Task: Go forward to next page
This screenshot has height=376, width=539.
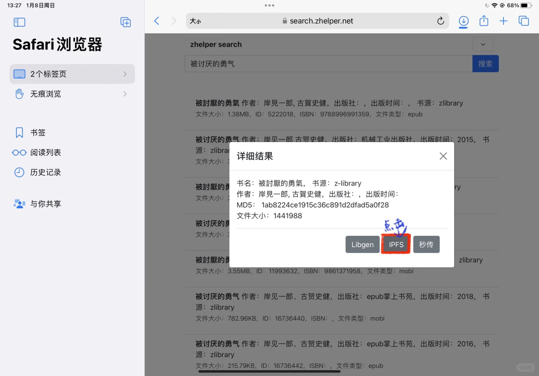Action: [x=174, y=21]
